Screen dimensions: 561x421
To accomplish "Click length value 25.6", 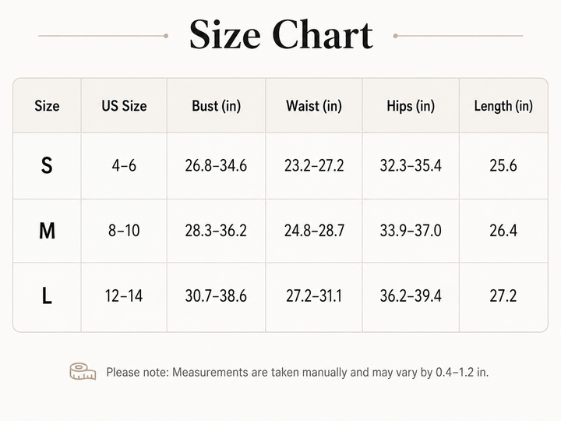I will [x=503, y=166].
